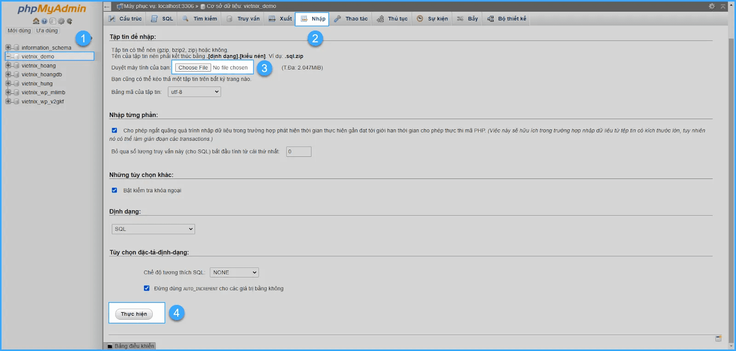Click the Choose File button
Screen dimensions: 736x351
tap(193, 68)
